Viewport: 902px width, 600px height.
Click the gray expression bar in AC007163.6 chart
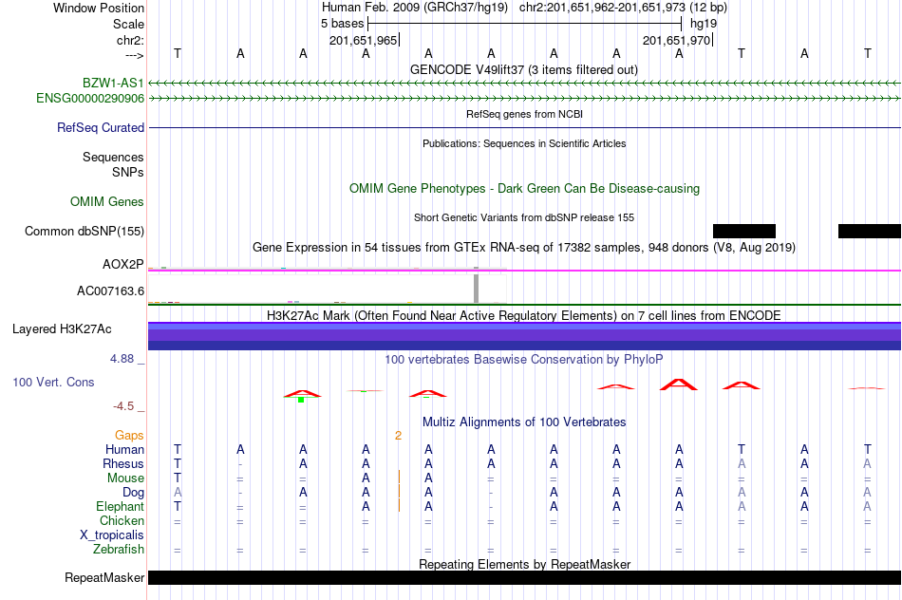[476, 289]
